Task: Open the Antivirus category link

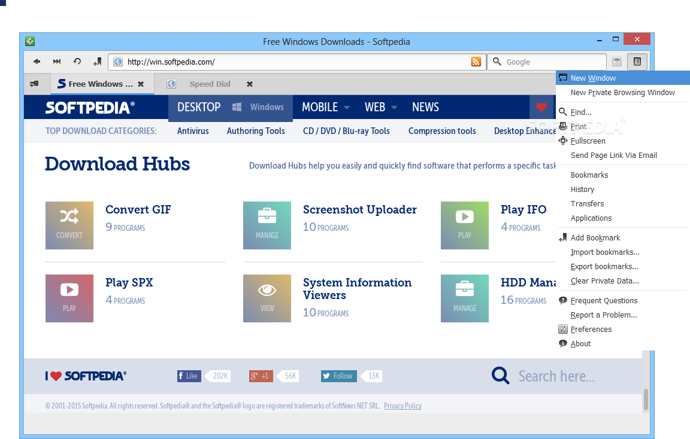Action: point(193,131)
